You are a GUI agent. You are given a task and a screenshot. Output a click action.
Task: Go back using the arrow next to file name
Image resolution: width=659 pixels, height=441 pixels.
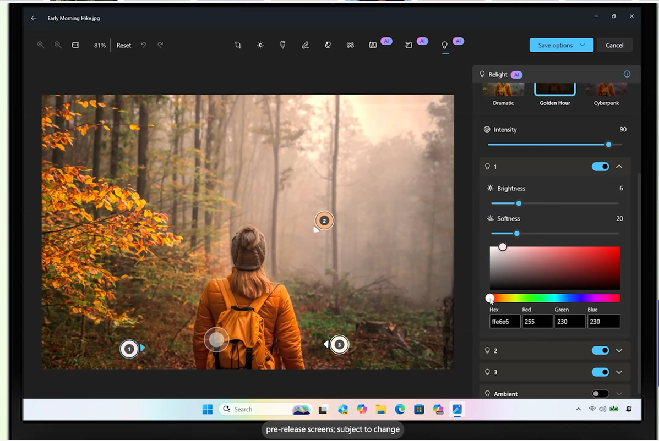coord(34,18)
